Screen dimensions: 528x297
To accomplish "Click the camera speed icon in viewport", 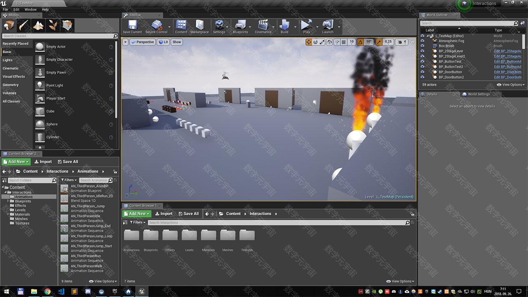I will [x=400, y=42].
